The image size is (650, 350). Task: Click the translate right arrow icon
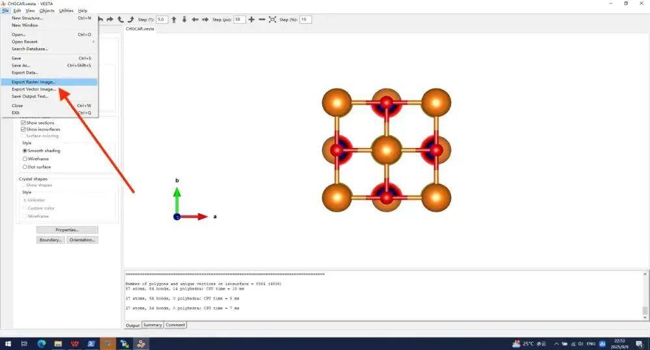[205, 19]
